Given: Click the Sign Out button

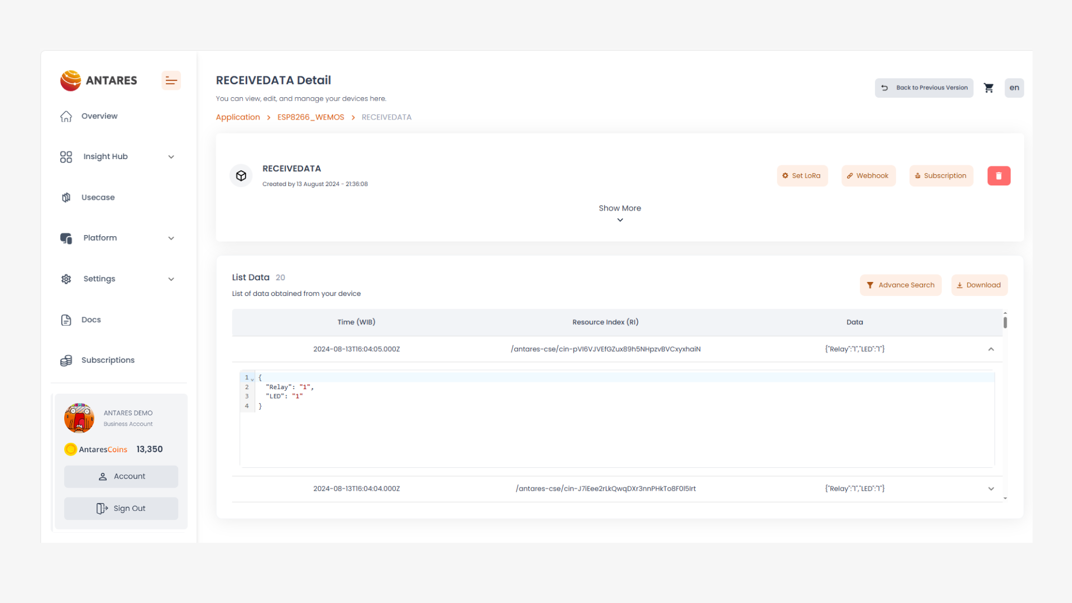Looking at the screenshot, I should [121, 509].
